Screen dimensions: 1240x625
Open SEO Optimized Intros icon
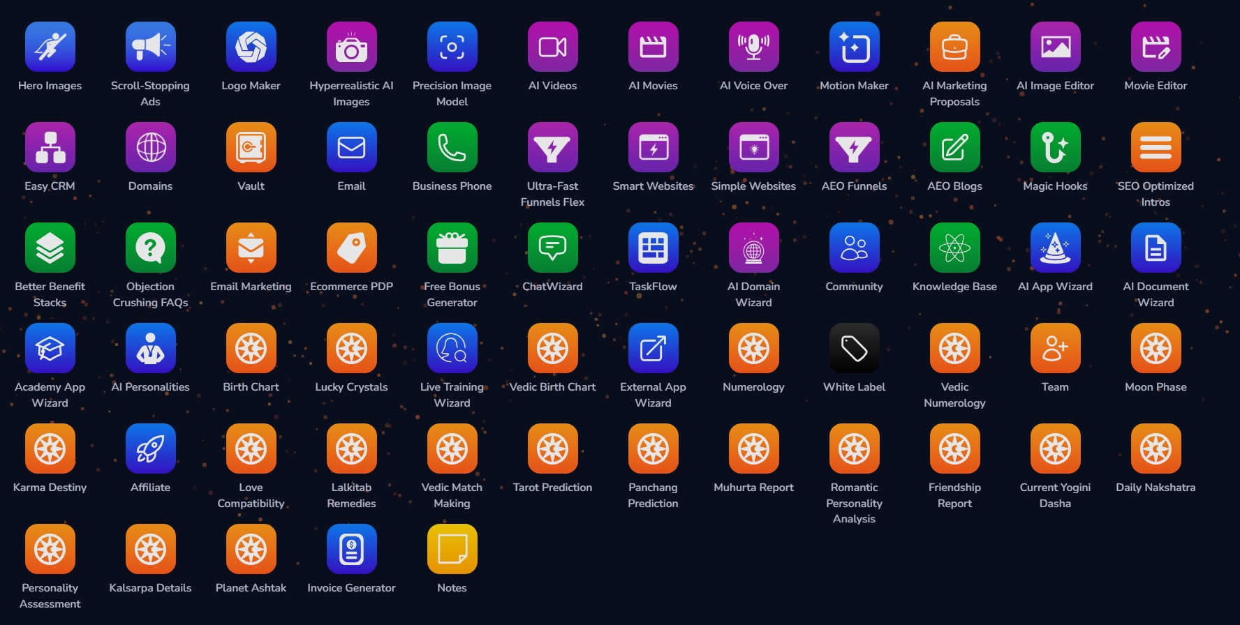[1156, 147]
